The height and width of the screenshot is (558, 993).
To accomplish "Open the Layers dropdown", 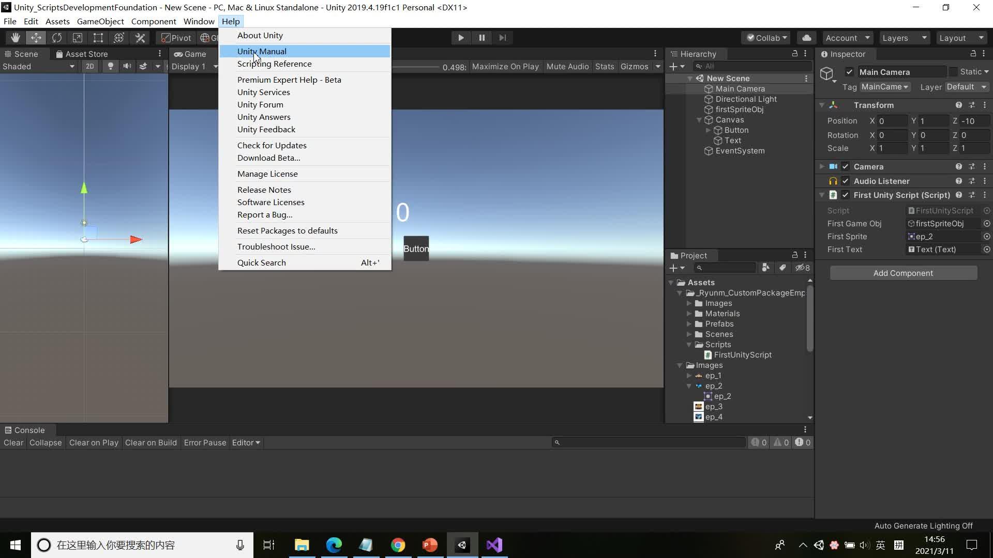I will [x=904, y=38].
